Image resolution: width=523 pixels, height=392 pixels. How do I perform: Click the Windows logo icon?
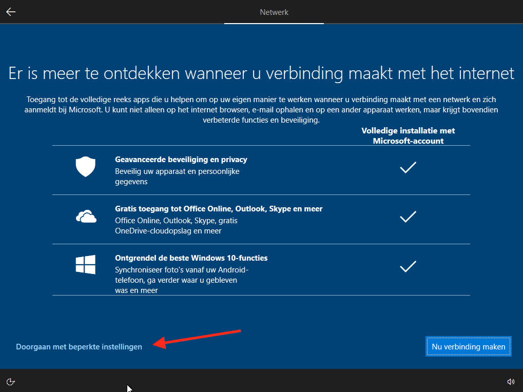pos(86,265)
